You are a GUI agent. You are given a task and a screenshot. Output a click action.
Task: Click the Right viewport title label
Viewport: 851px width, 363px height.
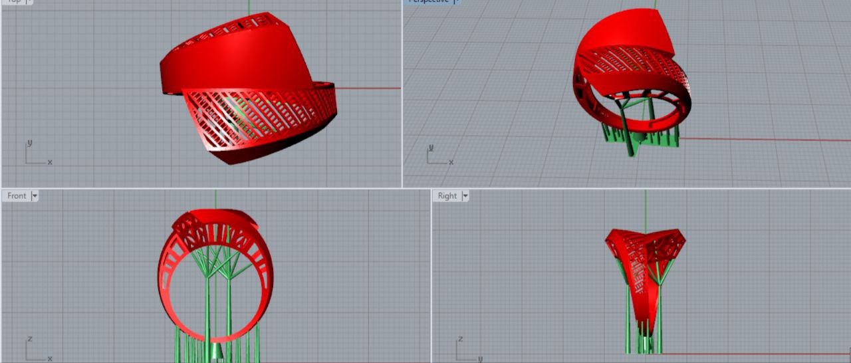point(447,195)
